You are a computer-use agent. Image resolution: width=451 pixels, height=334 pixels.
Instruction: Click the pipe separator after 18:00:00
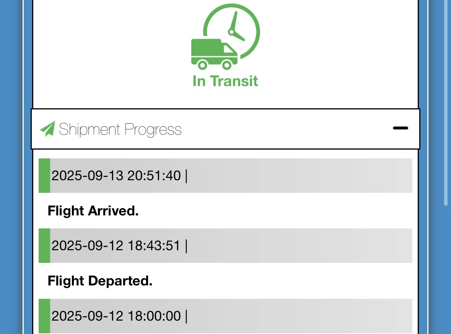[x=186, y=316]
